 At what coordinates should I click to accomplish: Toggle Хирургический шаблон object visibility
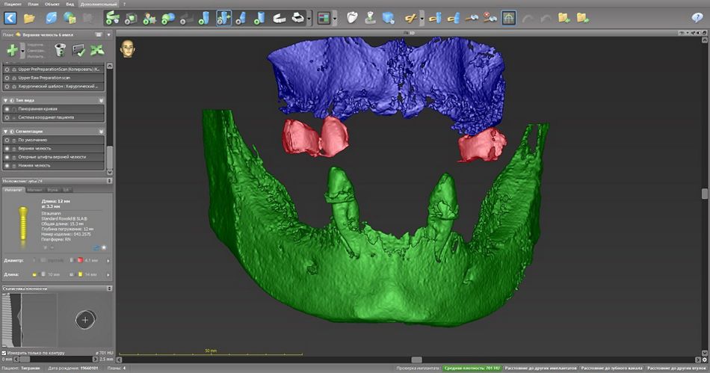click(7, 87)
